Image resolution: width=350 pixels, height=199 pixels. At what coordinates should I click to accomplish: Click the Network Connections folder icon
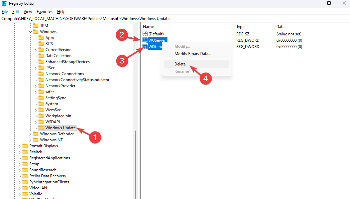tap(41, 74)
